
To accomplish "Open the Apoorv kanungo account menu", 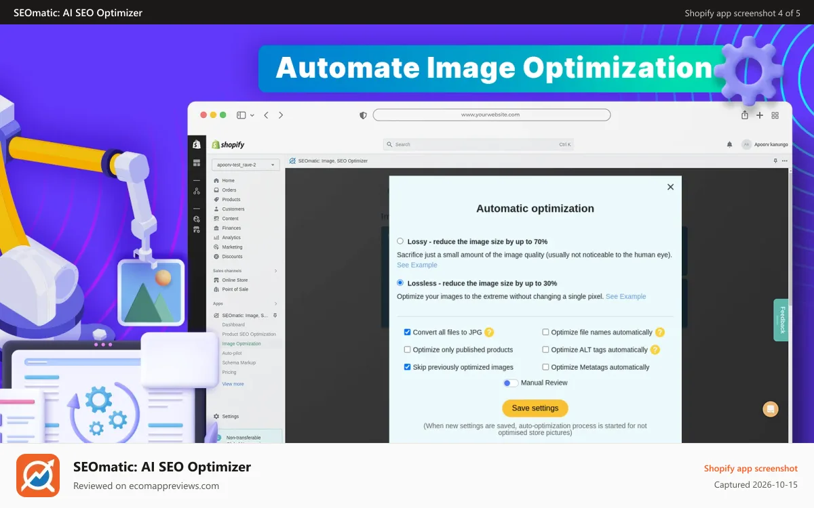I will pos(765,144).
